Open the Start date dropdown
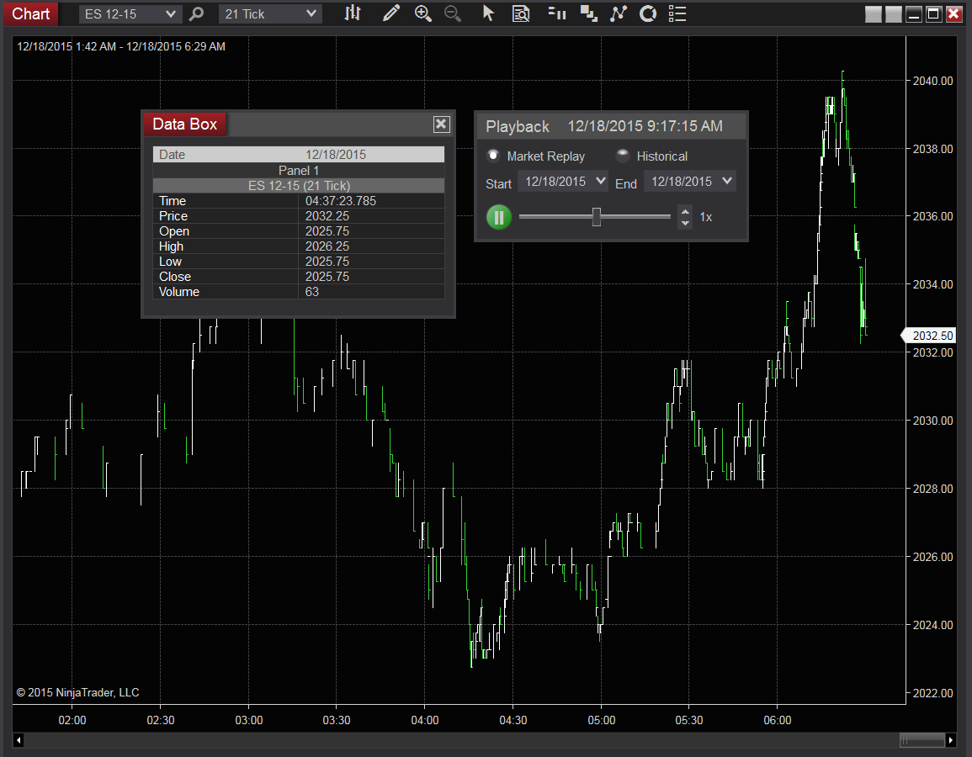 [564, 182]
